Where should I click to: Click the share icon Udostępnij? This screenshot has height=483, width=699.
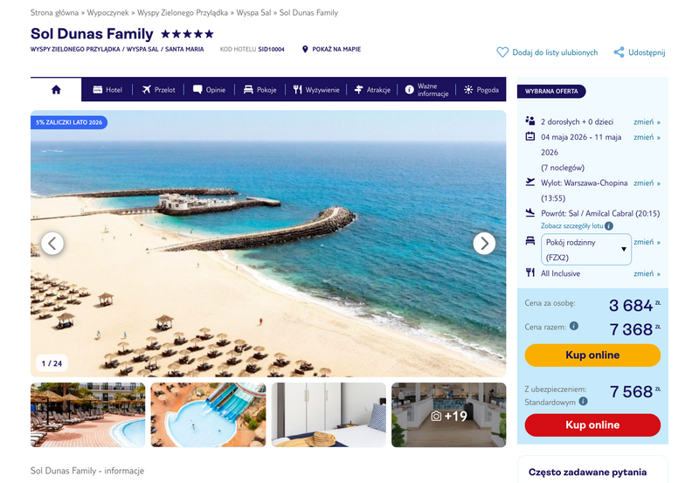coord(619,52)
